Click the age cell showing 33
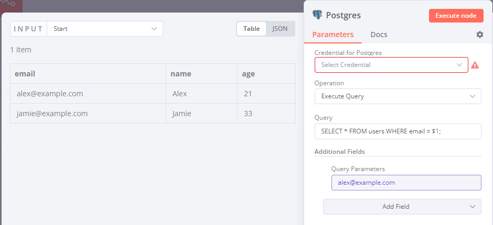The image size is (493, 225). tap(266, 114)
